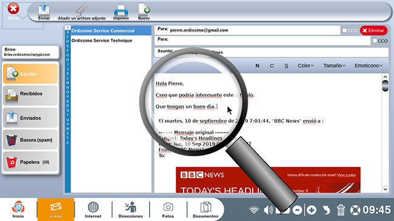Remove the recipient with the Eliminar button
394x221 pixels.
[373, 30]
